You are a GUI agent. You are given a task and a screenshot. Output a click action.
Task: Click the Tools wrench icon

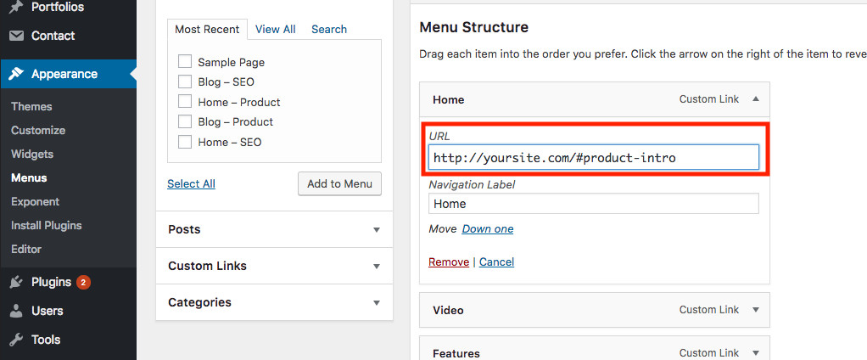(x=16, y=340)
